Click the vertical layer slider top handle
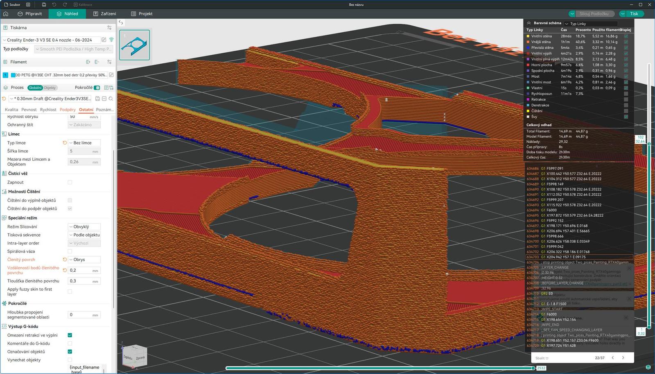Image resolution: width=655 pixels, height=374 pixels. [x=649, y=144]
